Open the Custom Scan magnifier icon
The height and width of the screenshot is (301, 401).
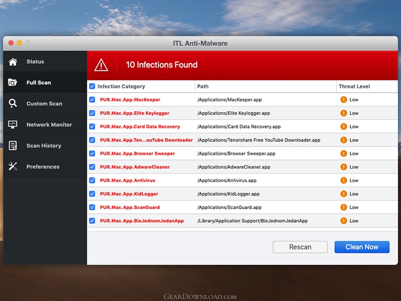coord(13,103)
